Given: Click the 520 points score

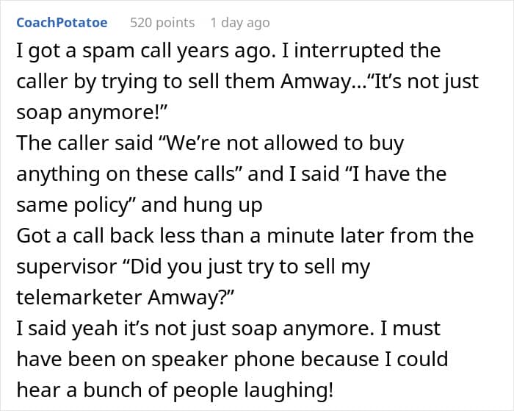Looking at the screenshot, I should coord(162,23).
